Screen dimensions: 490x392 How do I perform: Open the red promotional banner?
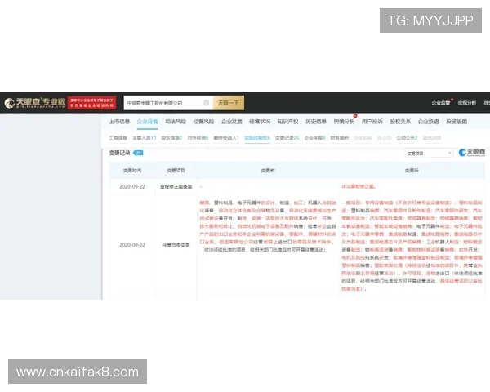(91, 103)
